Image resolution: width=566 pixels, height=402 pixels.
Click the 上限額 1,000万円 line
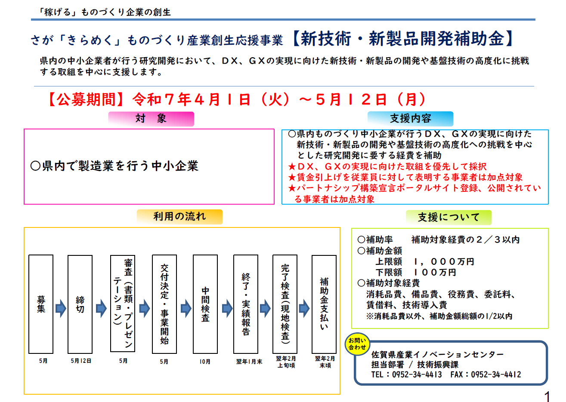click(425, 261)
